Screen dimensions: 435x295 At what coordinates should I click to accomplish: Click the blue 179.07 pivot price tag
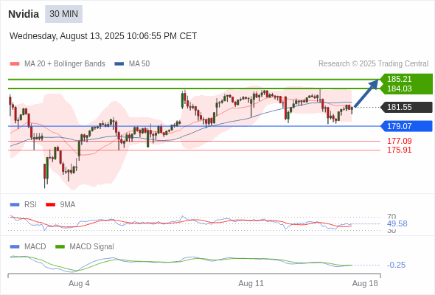point(406,126)
